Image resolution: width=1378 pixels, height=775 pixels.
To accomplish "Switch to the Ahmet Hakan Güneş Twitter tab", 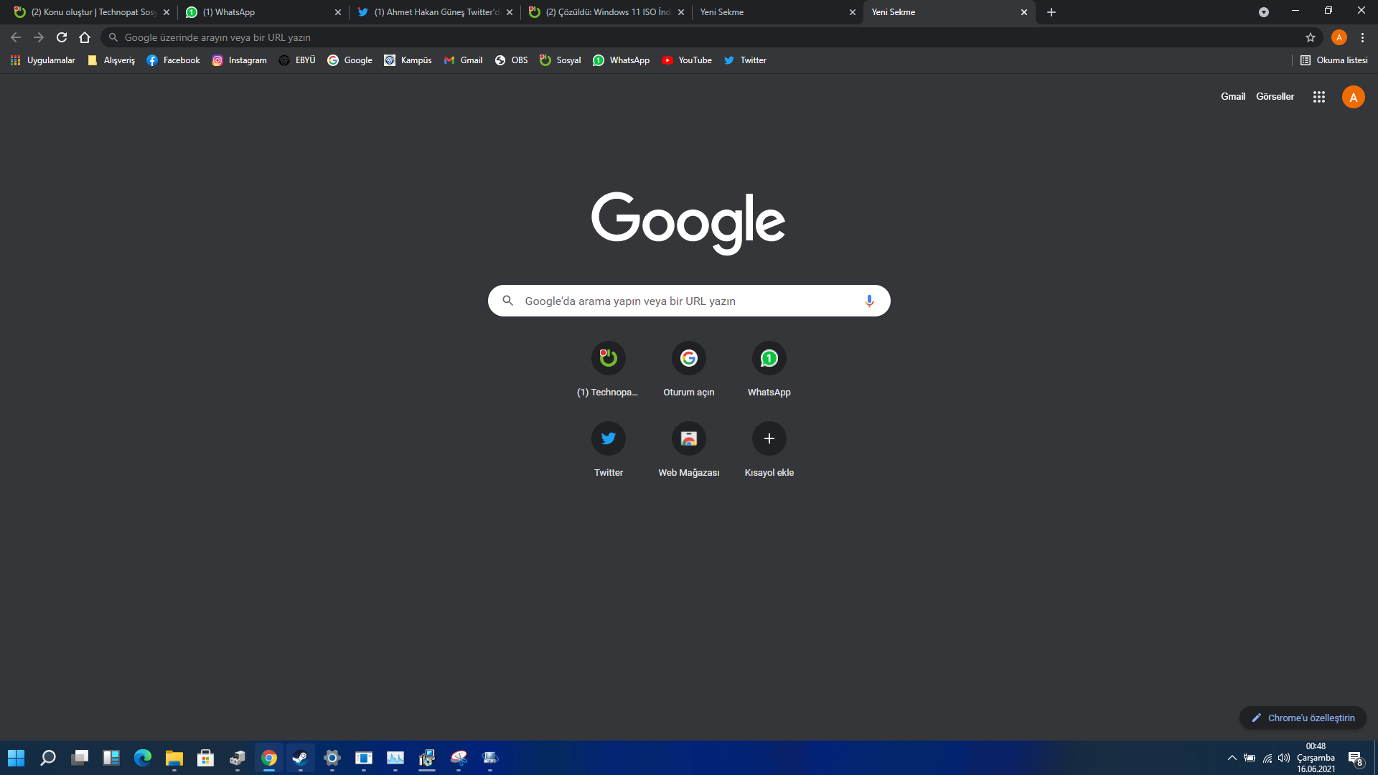I will (x=431, y=12).
